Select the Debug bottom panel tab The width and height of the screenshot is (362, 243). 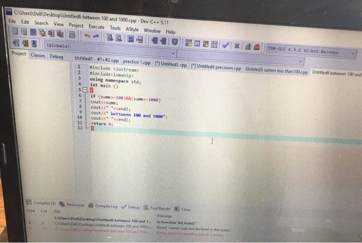[x=130, y=207]
